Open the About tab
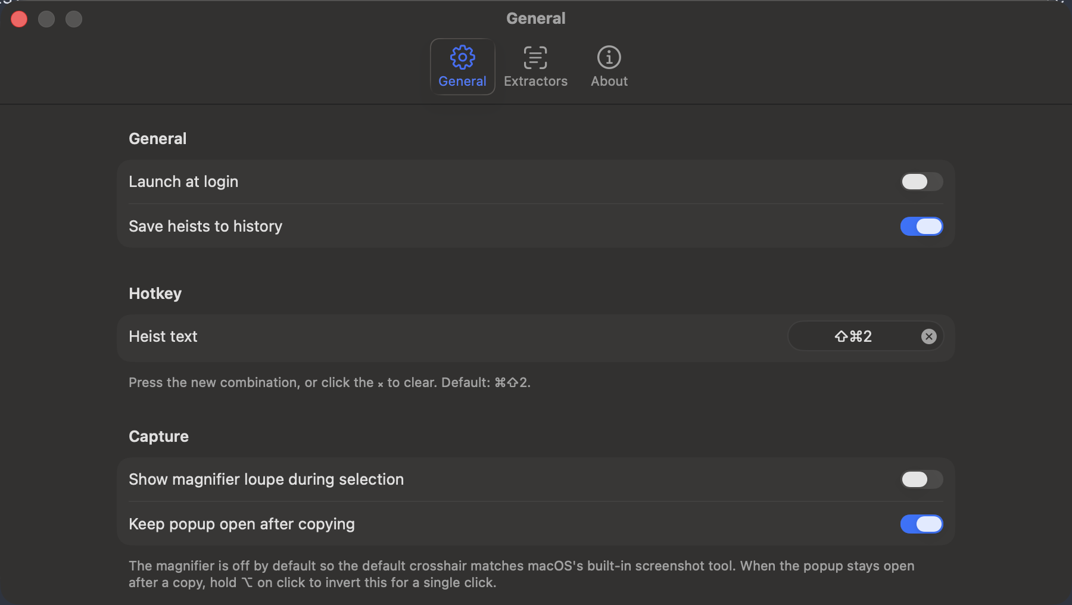This screenshot has width=1072, height=605. (x=609, y=67)
